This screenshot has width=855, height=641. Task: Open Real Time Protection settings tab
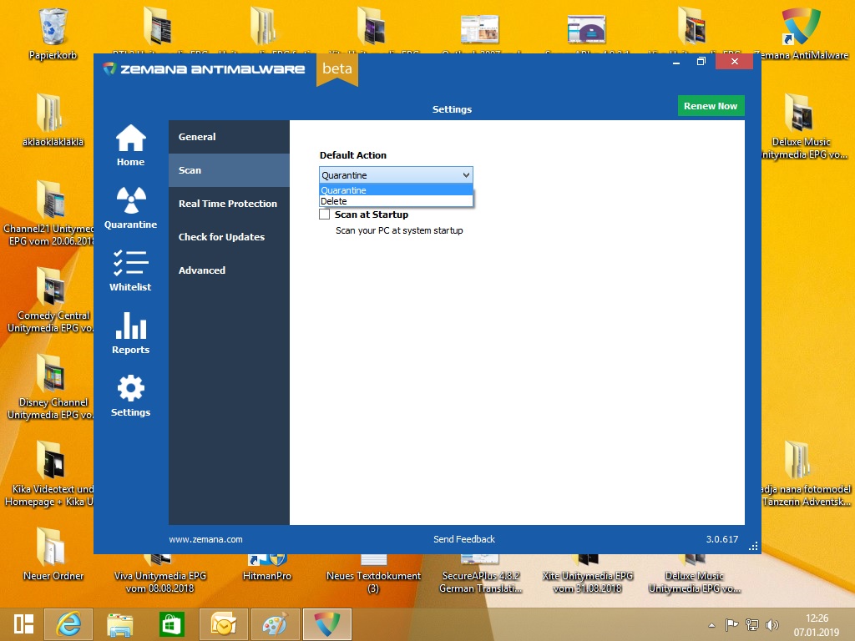tap(229, 204)
